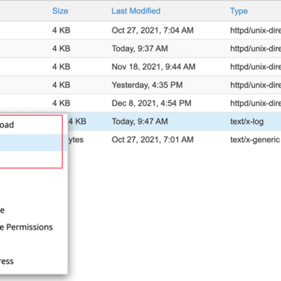This screenshot has width=281, height=281.
Task: Sort by the Last Modified column header
Action: coord(136,11)
